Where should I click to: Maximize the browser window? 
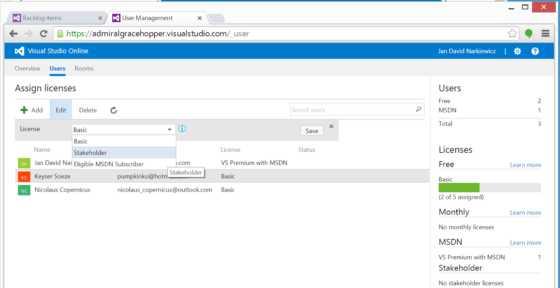[525, 7]
